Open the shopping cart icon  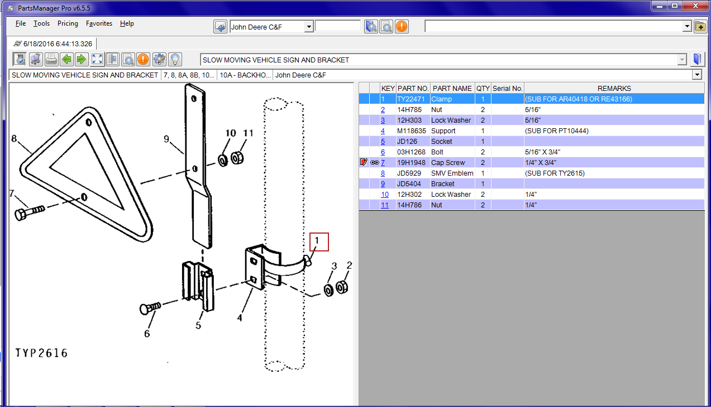tap(35, 59)
